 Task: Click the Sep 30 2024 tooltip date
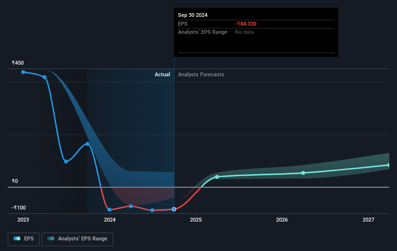[192, 15]
